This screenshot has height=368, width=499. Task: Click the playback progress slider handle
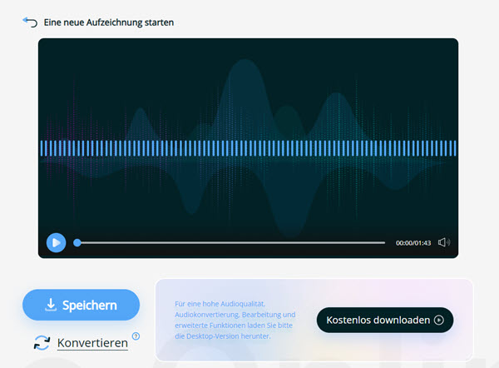pos(77,243)
